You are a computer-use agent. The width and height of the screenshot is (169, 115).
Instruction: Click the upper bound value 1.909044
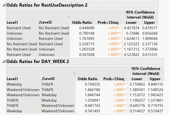click(x=149, y=39)
